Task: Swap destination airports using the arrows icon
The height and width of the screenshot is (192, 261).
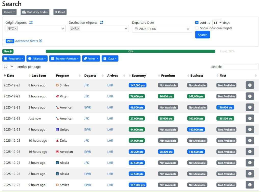Action: point(101,23)
